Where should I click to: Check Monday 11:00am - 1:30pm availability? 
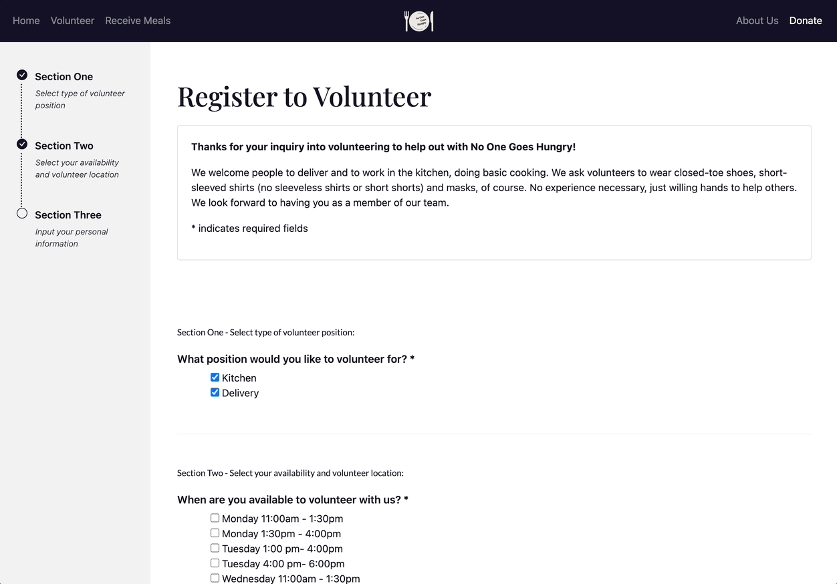click(215, 518)
